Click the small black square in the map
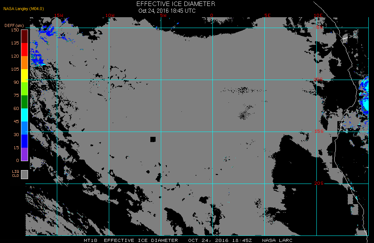This screenshot has width=374, height=243. (153, 139)
